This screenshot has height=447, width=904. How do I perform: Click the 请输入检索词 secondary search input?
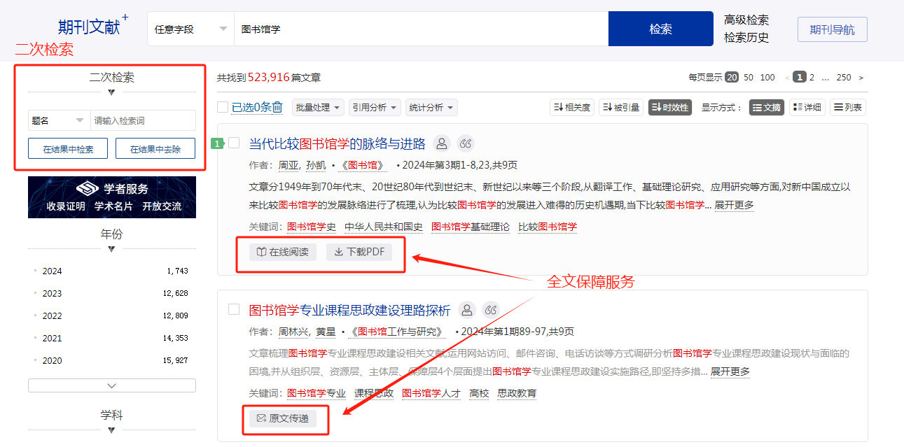point(143,120)
